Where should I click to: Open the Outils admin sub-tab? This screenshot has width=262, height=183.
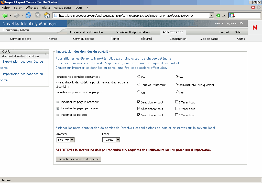pyautogui.click(x=241, y=39)
